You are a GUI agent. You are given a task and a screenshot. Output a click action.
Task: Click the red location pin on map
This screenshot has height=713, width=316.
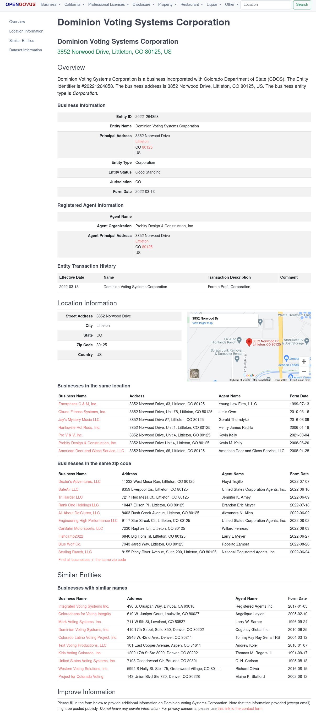(249, 342)
